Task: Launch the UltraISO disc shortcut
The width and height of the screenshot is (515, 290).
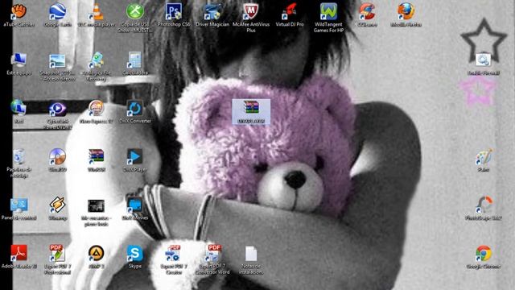Action: pos(57,157)
